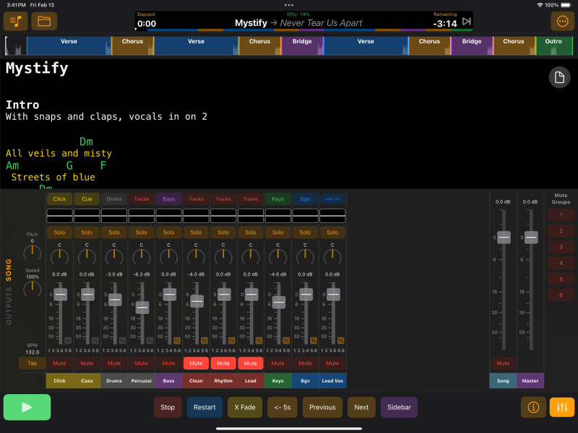Skip to next song with skip icon

[467, 22]
